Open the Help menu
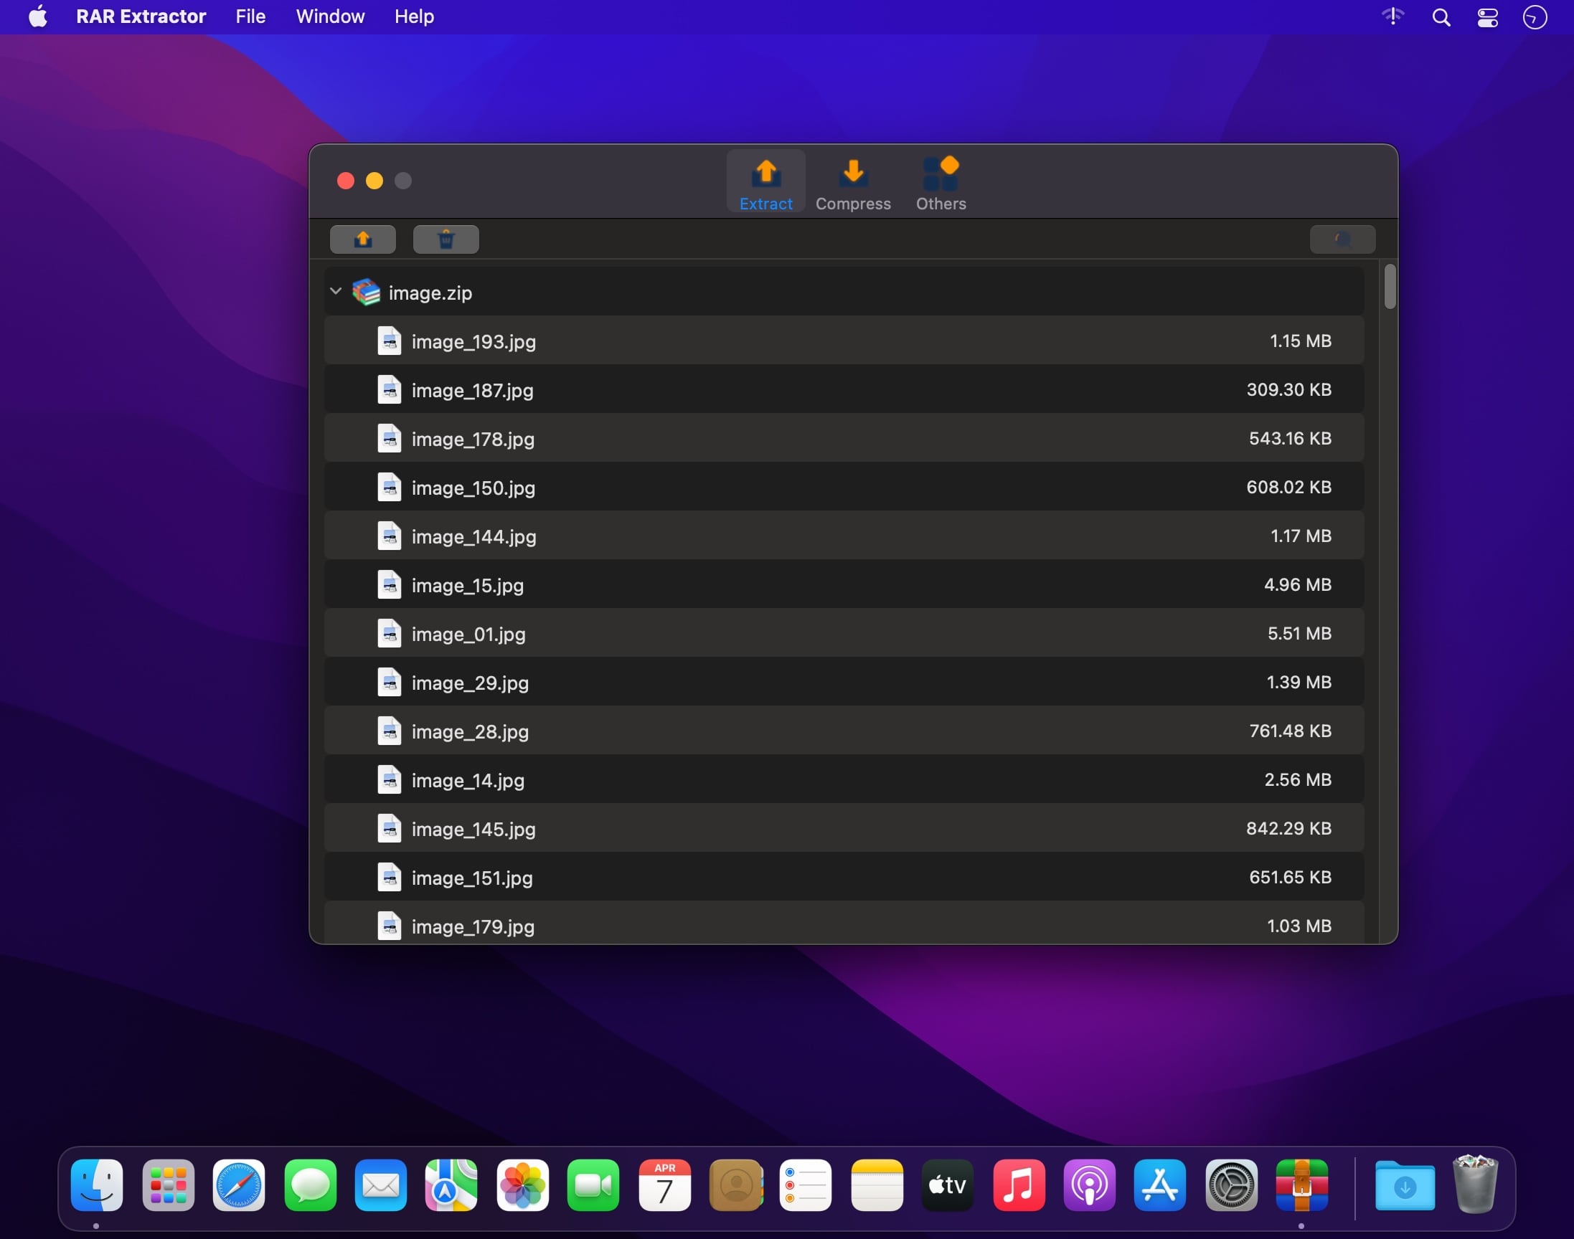 tap(414, 16)
